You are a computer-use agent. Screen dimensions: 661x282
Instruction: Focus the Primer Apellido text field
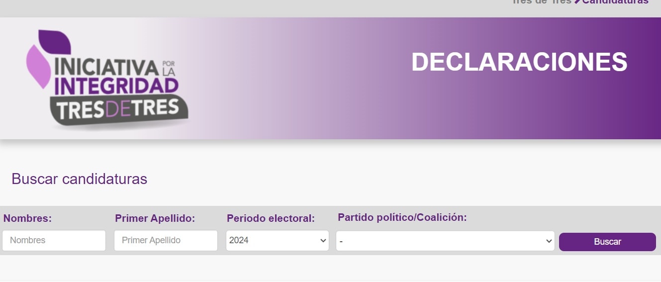point(166,240)
